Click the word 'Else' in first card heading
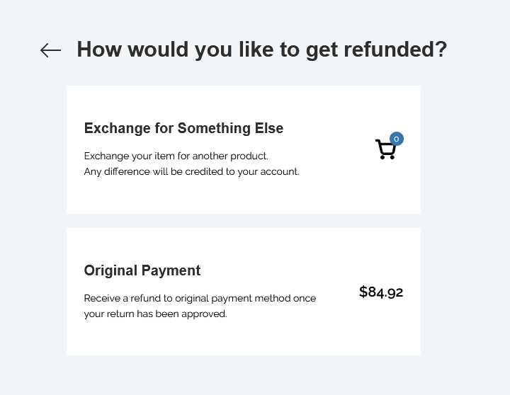The height and width of the screenshot is (395, 510). 269,128
